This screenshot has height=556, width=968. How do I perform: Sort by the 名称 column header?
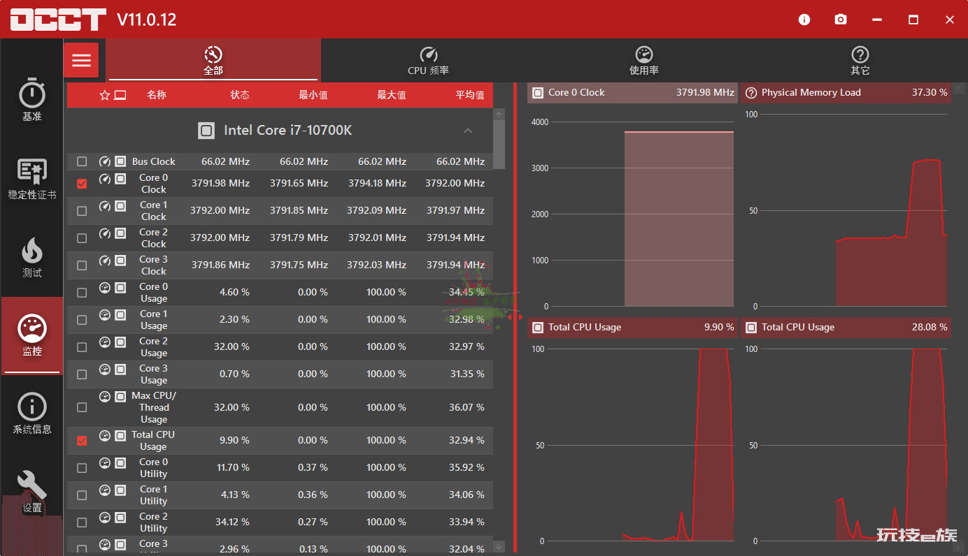[x=157, y=95]
